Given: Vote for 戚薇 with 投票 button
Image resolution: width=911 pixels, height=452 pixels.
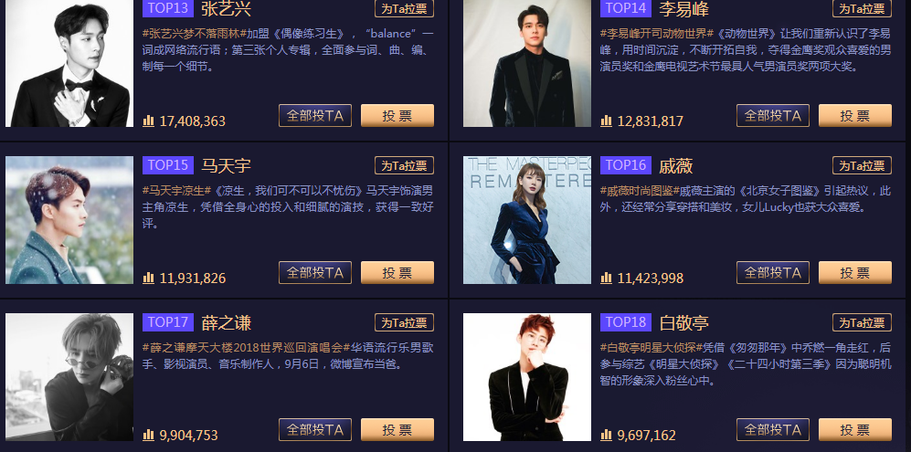Looking at the screenshot, I should pyautogui.click(x=855, y=272).
